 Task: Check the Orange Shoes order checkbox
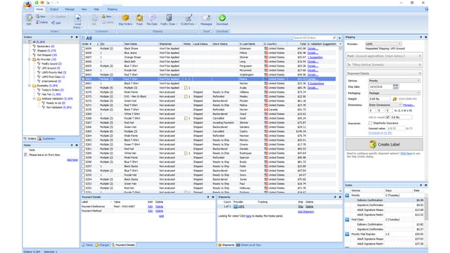pos(83,58)
